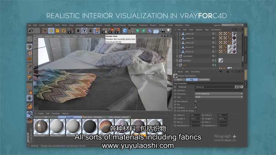Add a Light object icon
The width and height of the screenshot is (276, 155).
pos(169,31)
